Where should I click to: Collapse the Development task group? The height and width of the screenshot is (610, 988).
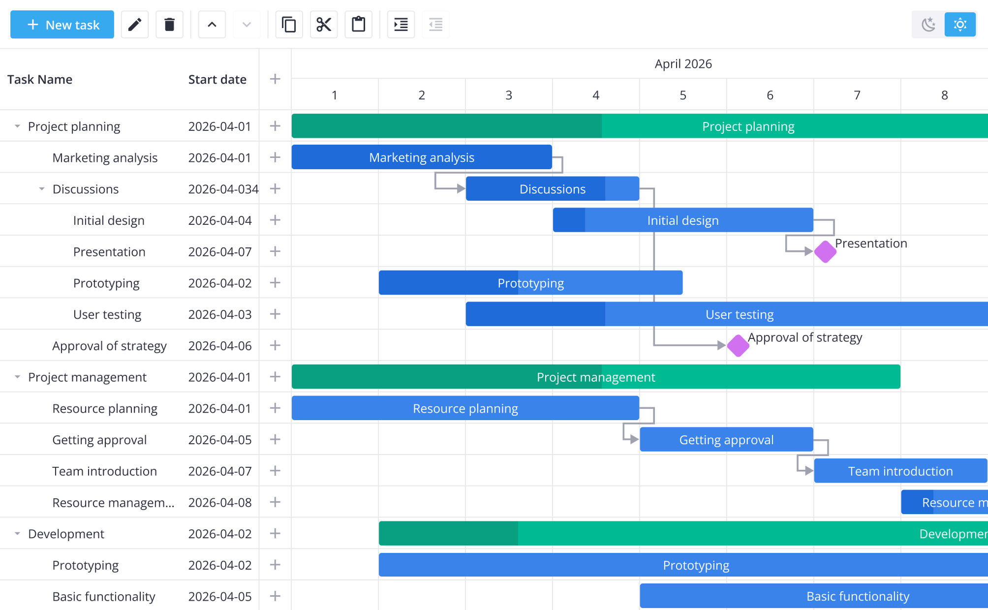coord(17,534)
